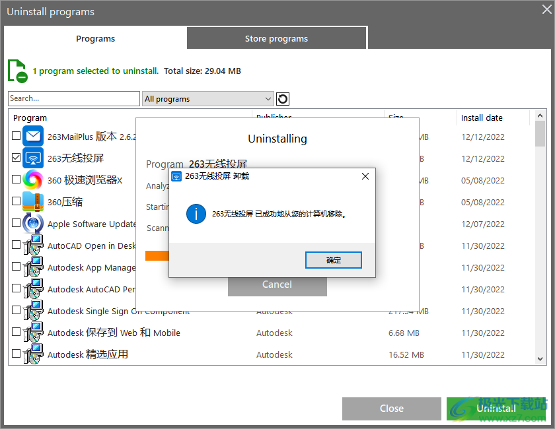The image size is (555, 429).
Task: Select the 360 极速浏览器X row text
Action: click(85, 180)
